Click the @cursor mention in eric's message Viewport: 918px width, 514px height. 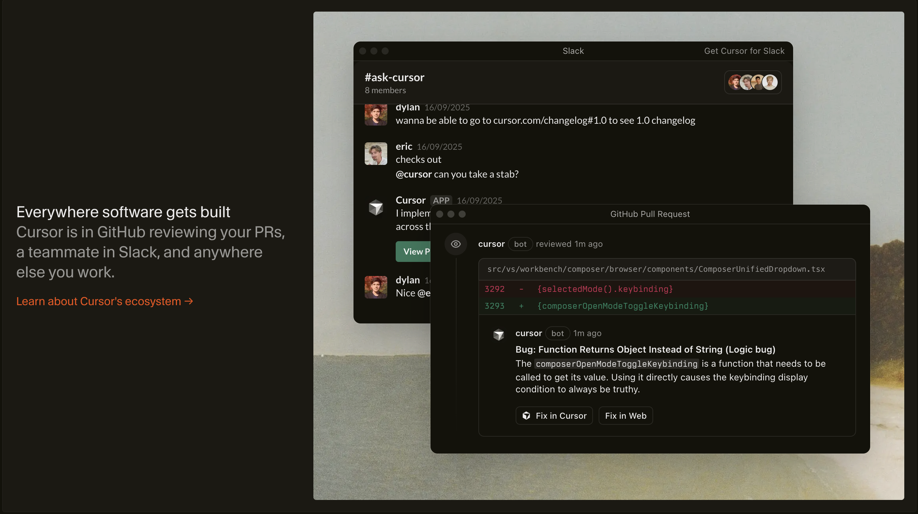(413, 174)
